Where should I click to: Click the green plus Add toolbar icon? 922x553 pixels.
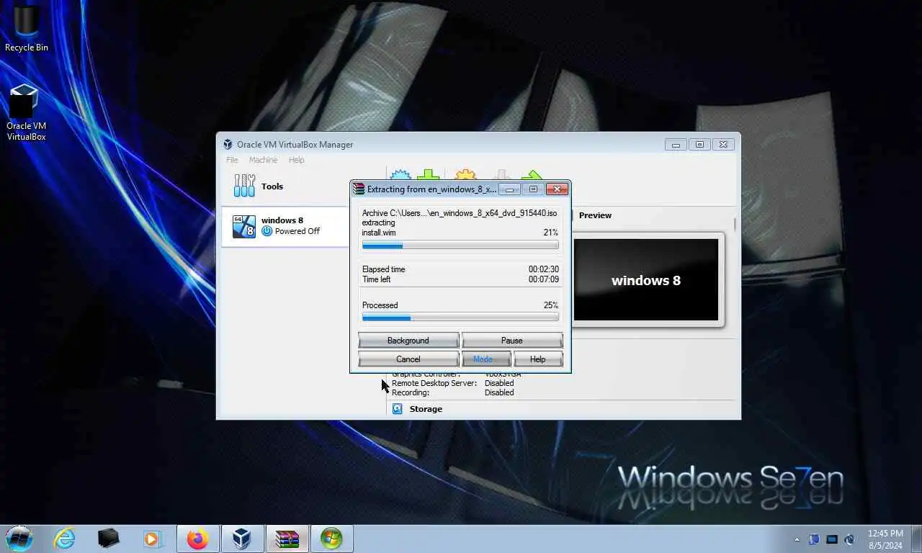428,175
